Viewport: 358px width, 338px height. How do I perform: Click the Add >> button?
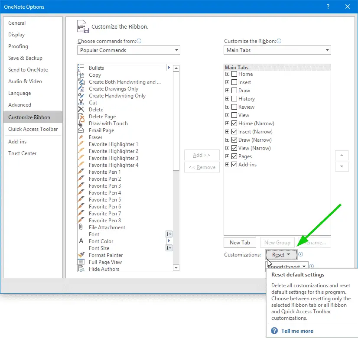202,155
